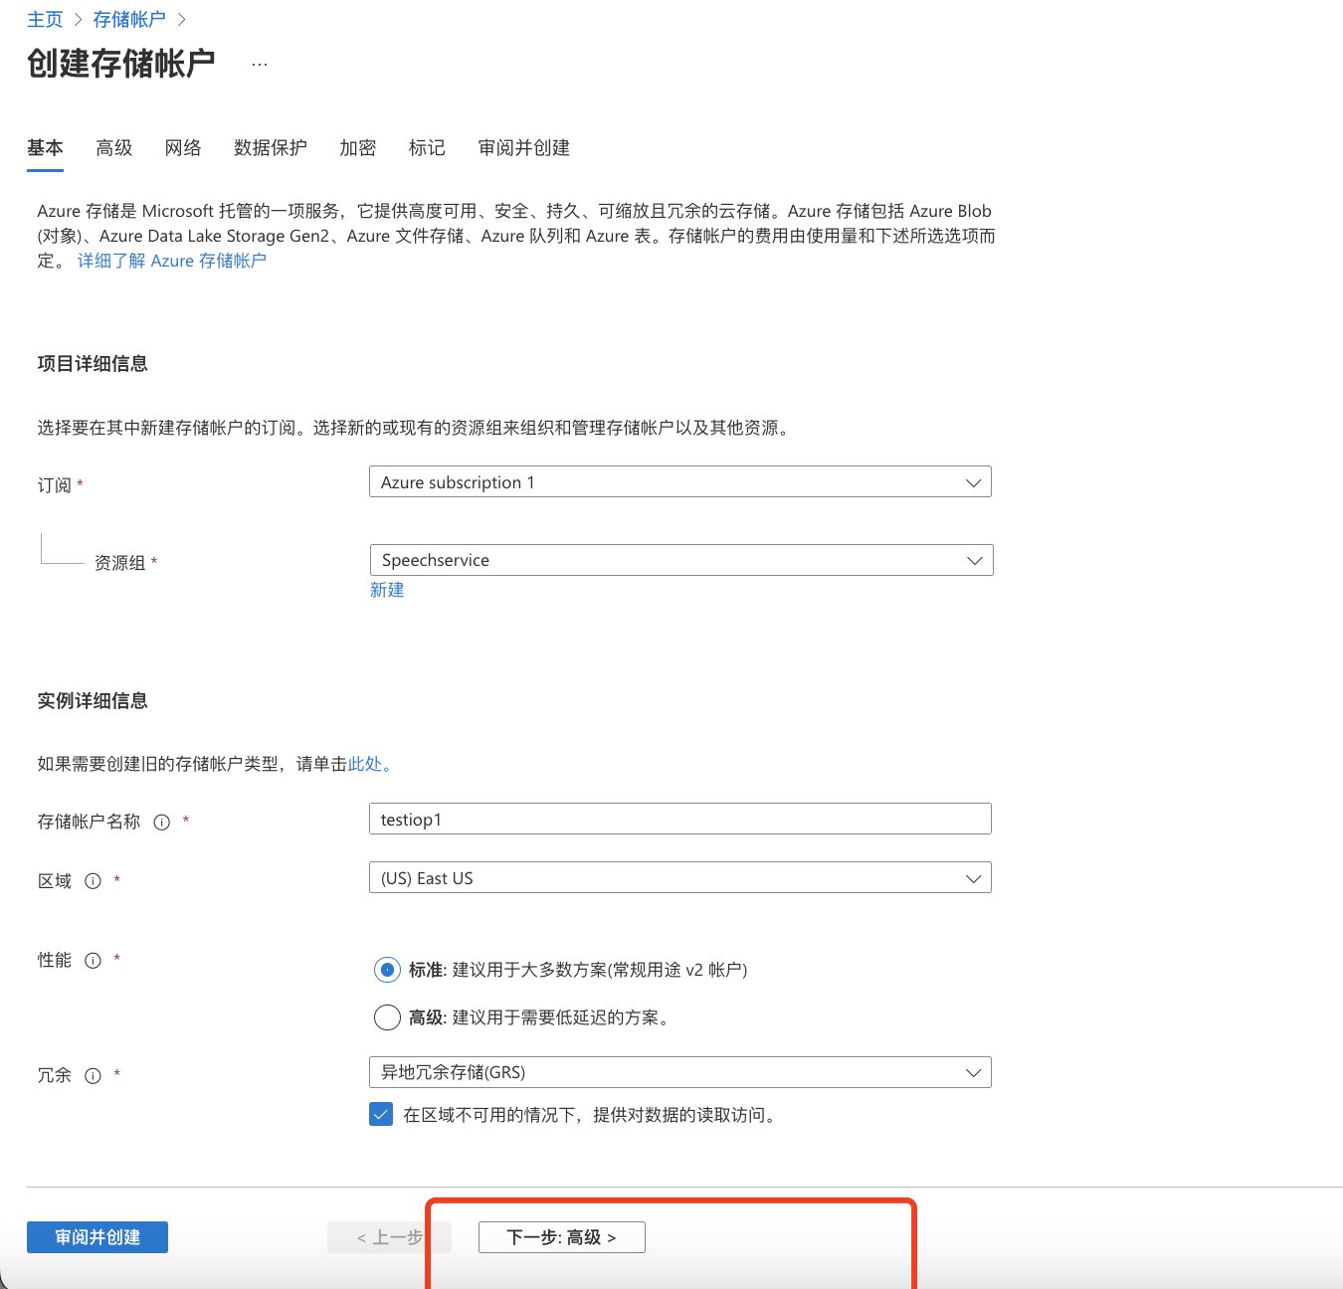Image resolution: width=1343 pixels, height=1289 pixels.
Task: Select the 标准 performance radio button
Action: [387, 970]
